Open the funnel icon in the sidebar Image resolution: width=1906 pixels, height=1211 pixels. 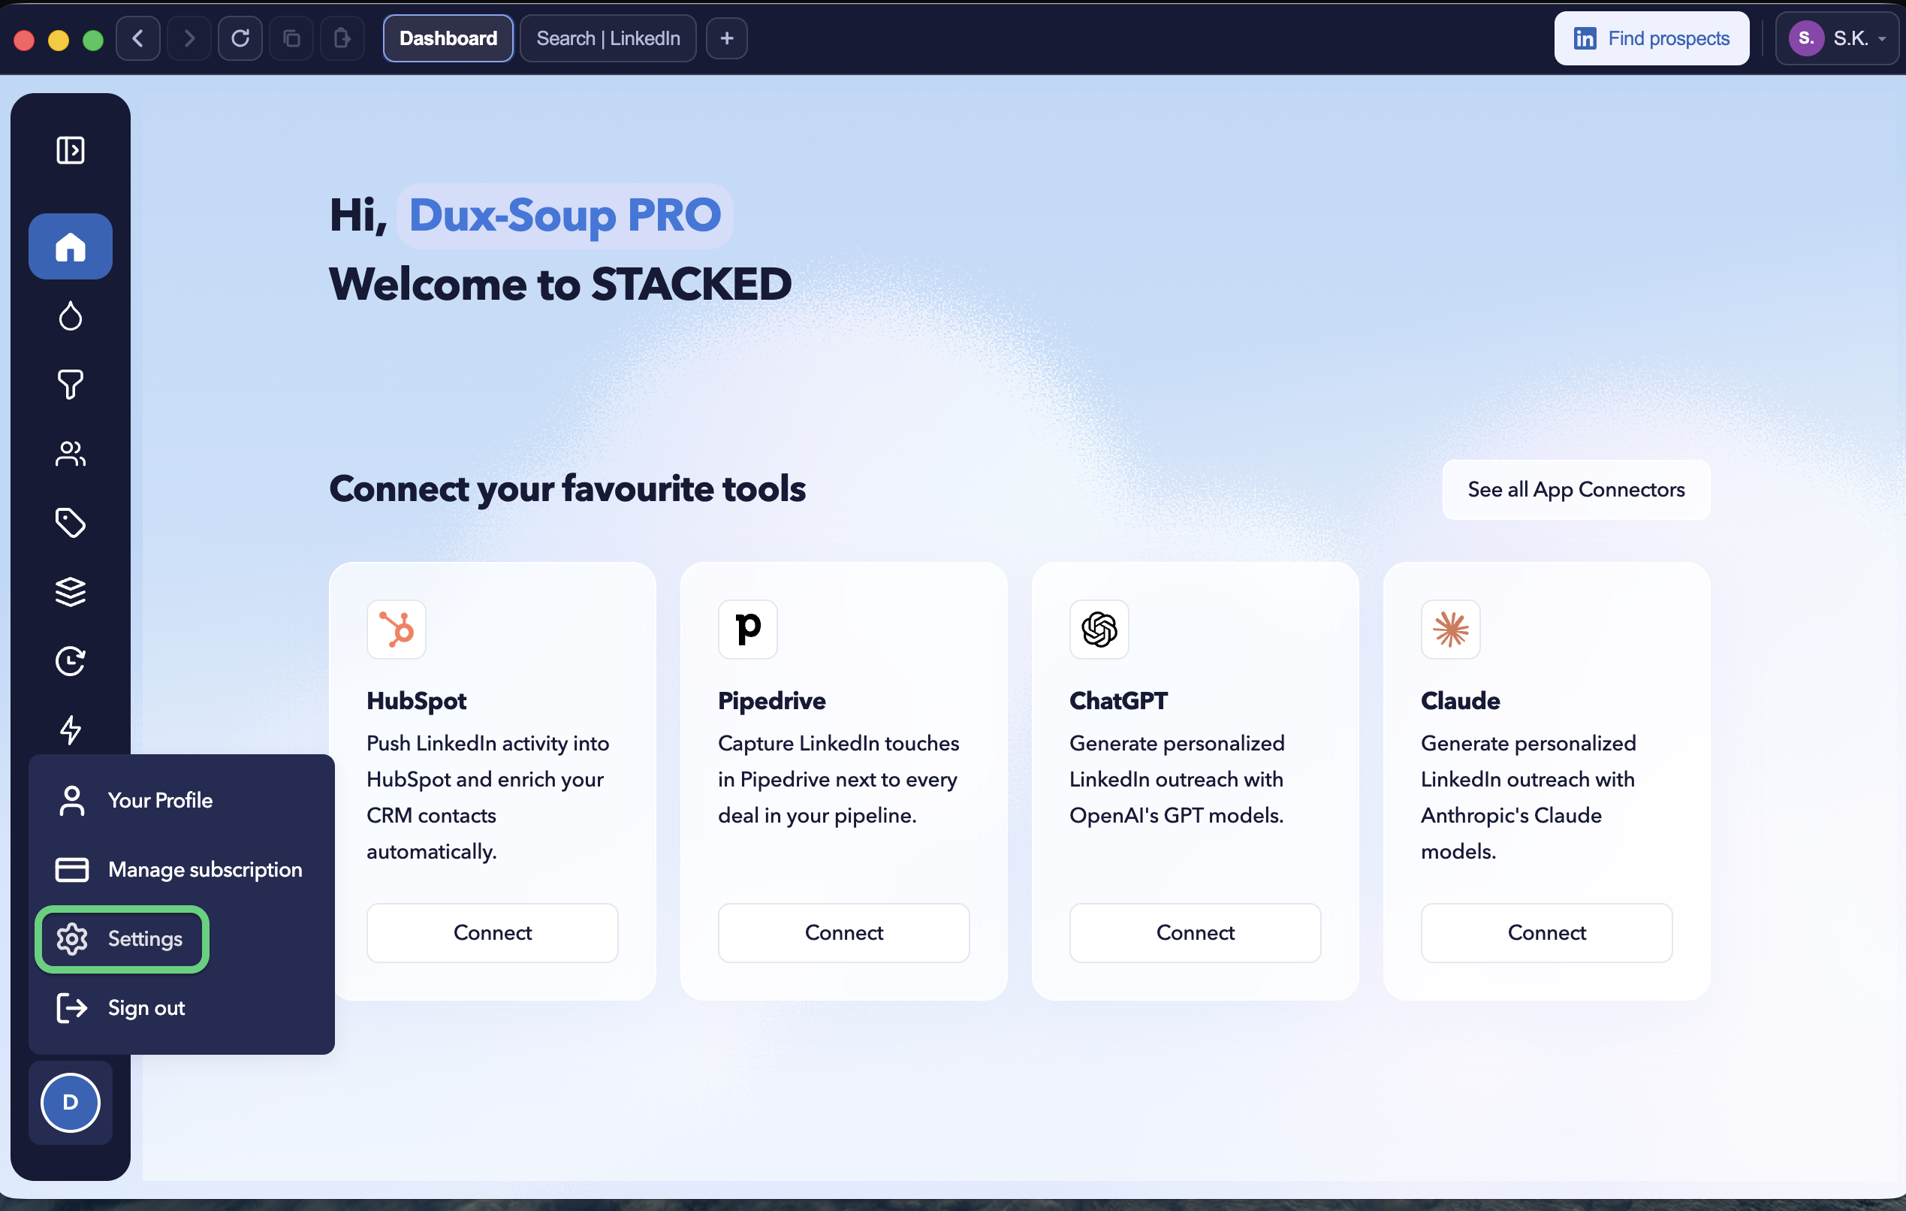pos(71,384)
